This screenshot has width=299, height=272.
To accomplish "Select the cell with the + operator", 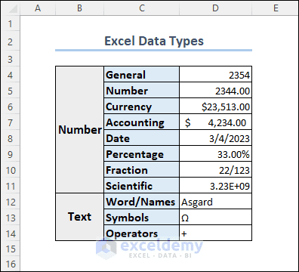I will click(x=216, y=233).
